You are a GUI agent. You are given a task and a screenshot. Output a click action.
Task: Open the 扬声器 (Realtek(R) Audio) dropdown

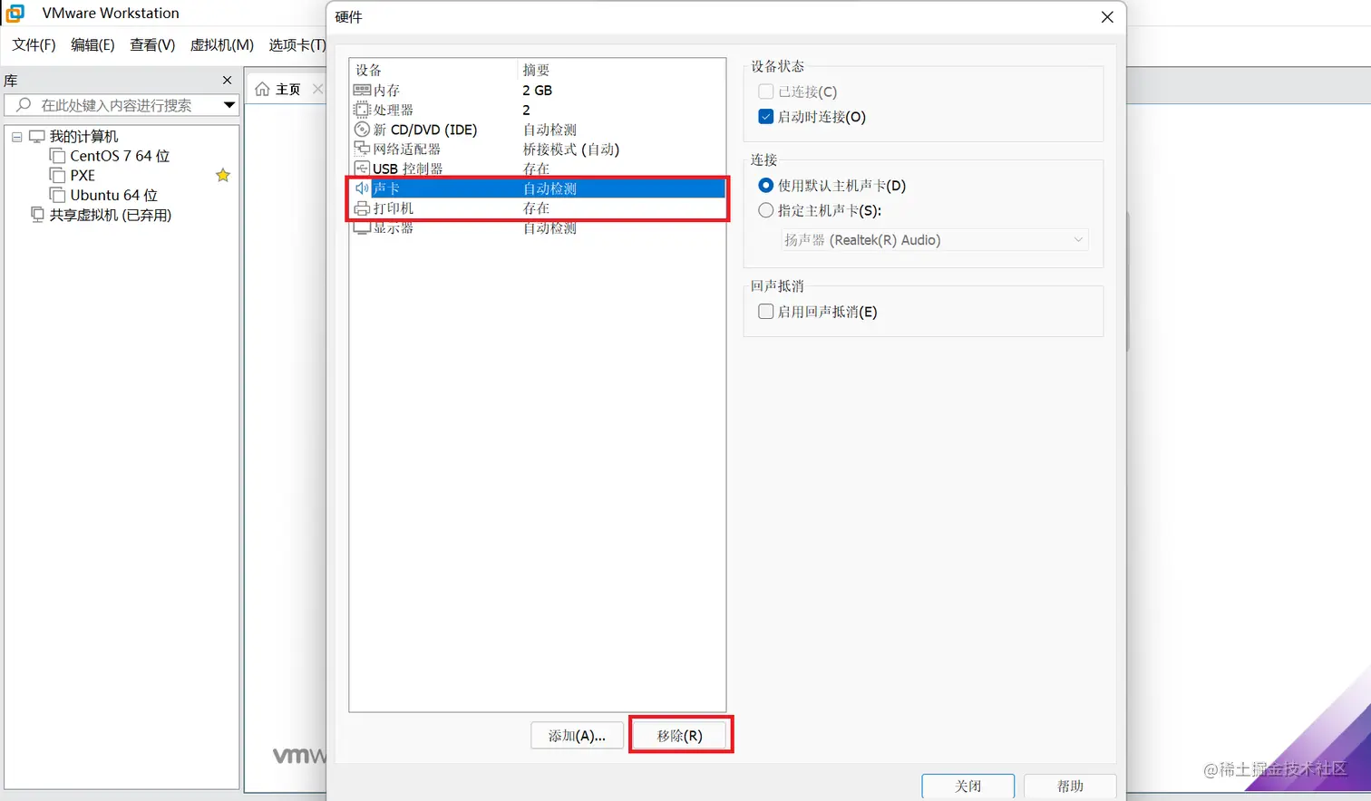[935, 240]
